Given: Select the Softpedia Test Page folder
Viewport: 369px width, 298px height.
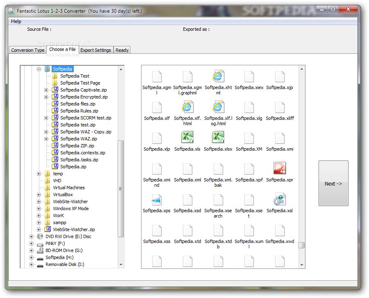Looking at the screenshot, I should [80, 83].
